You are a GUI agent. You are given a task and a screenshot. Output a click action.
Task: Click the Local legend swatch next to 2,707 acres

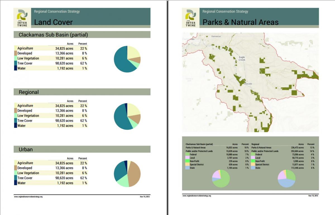[x=187, y=158]
